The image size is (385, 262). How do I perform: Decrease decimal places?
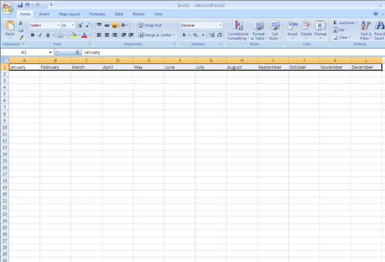(219, 35)
